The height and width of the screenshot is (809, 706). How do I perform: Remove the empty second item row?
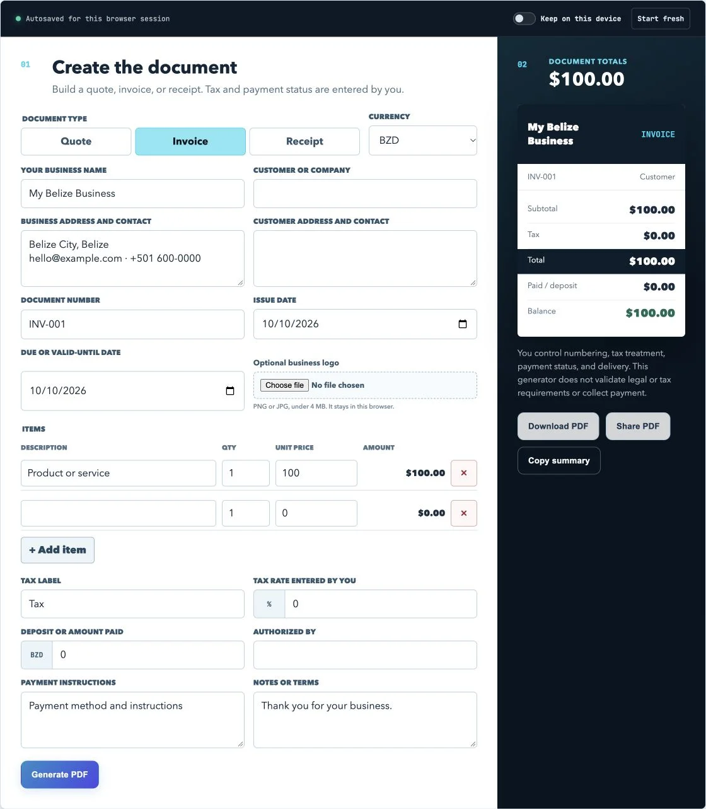(x=464, y=513)
